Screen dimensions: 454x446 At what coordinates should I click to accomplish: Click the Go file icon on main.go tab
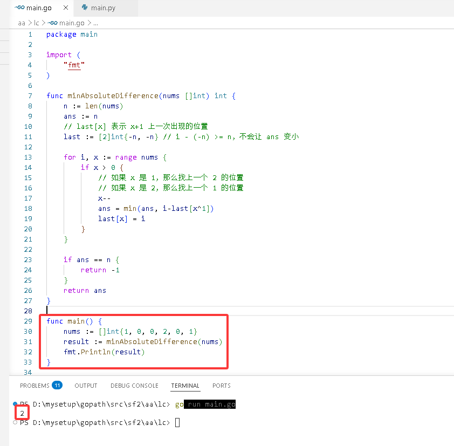[20, 8]
